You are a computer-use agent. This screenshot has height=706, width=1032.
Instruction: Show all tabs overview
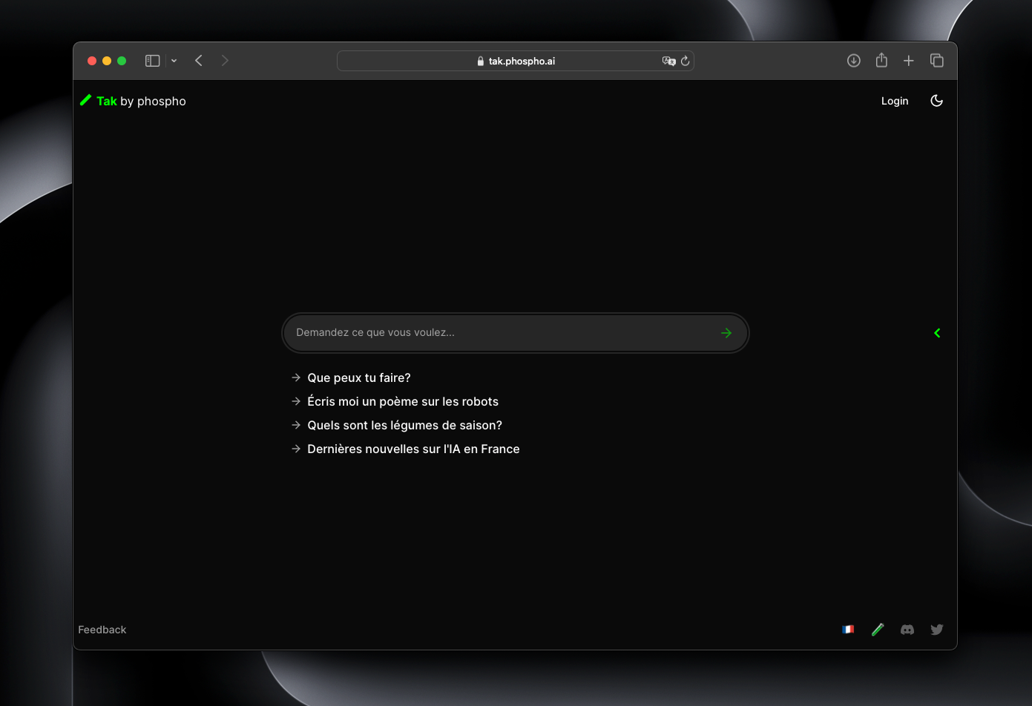click(x=936, y=60)
